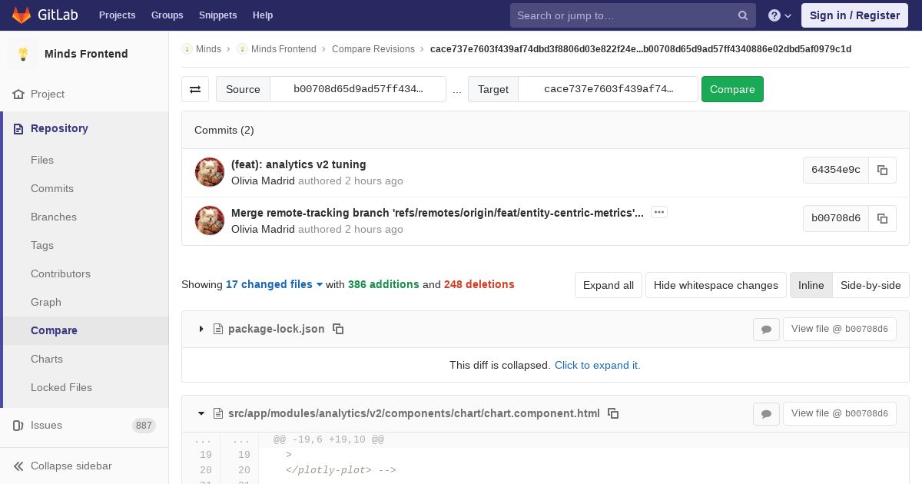Open Commits in the sidebar
The image size is (922, 484).
point(52,188)
